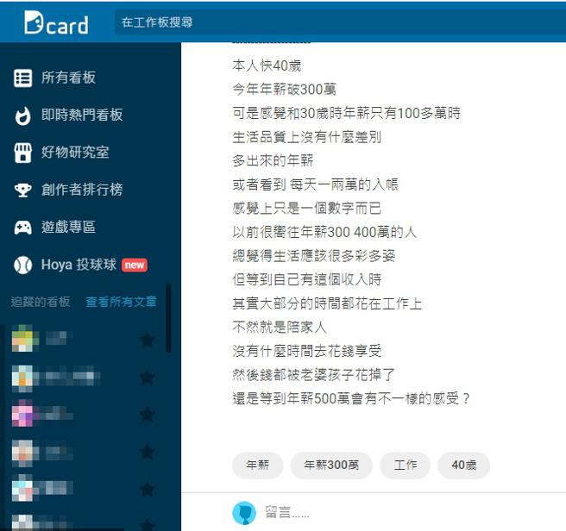Focus the 在工作板搜尋 search box

click(x=336, y=22)
